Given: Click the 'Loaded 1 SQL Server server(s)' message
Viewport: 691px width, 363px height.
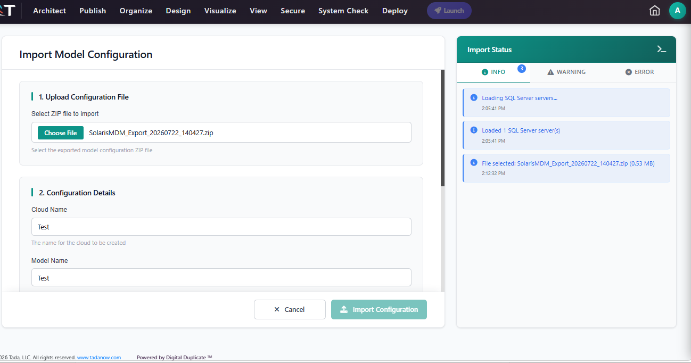Looking at the screenshot, I should click(521, 130).
